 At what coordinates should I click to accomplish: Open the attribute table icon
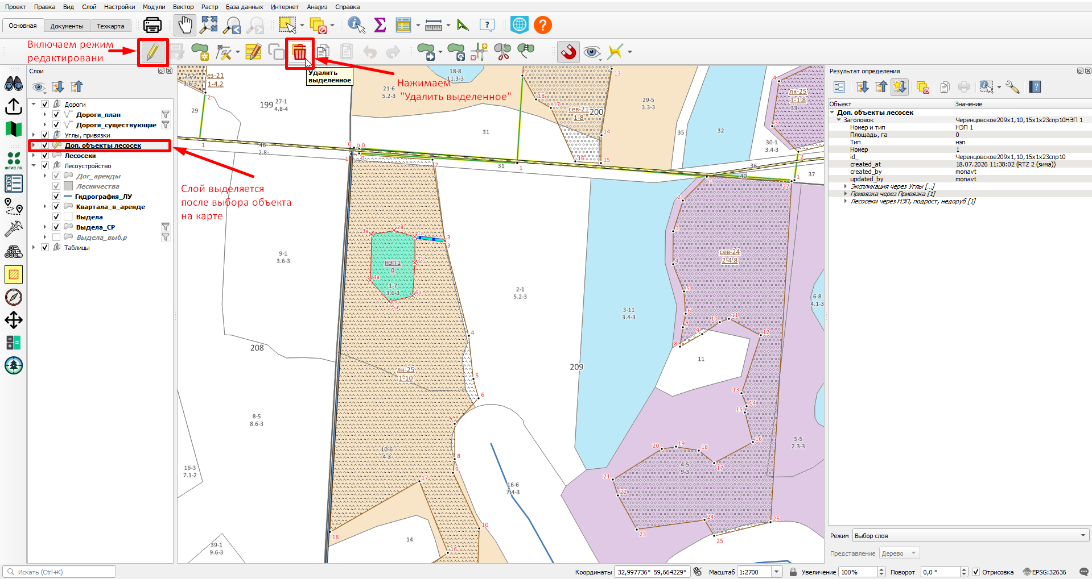(403, 25)
